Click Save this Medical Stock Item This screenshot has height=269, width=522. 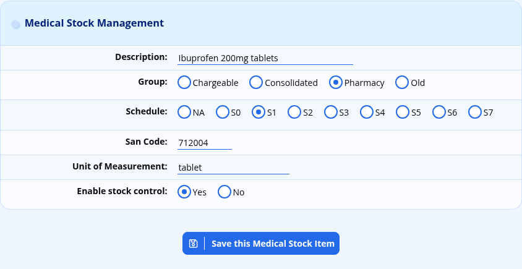[261, 244]
